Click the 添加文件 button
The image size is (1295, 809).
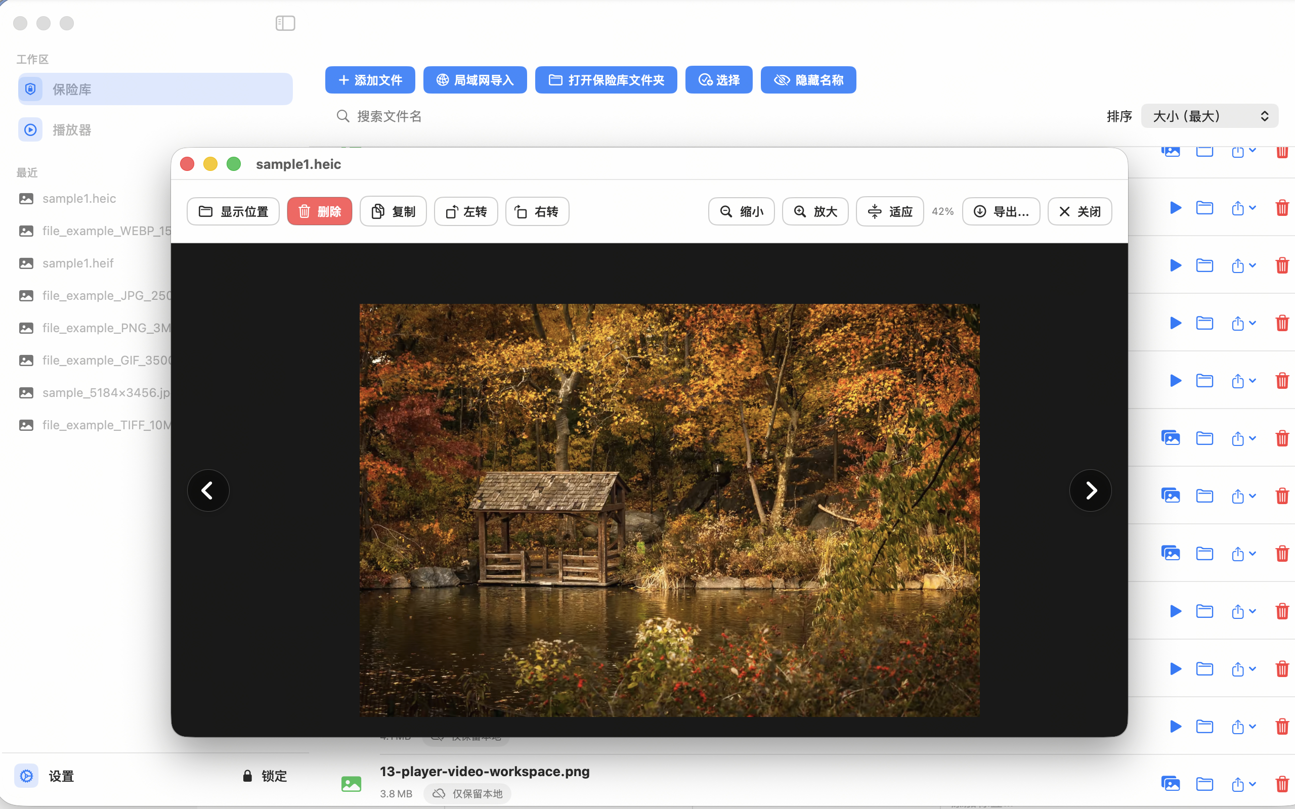[369, 80]
